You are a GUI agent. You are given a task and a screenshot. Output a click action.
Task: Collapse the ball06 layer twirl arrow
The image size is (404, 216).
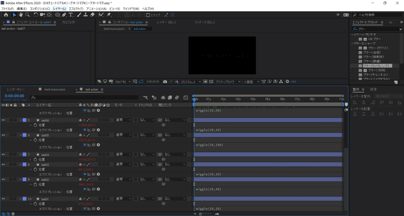pos(21,120)
